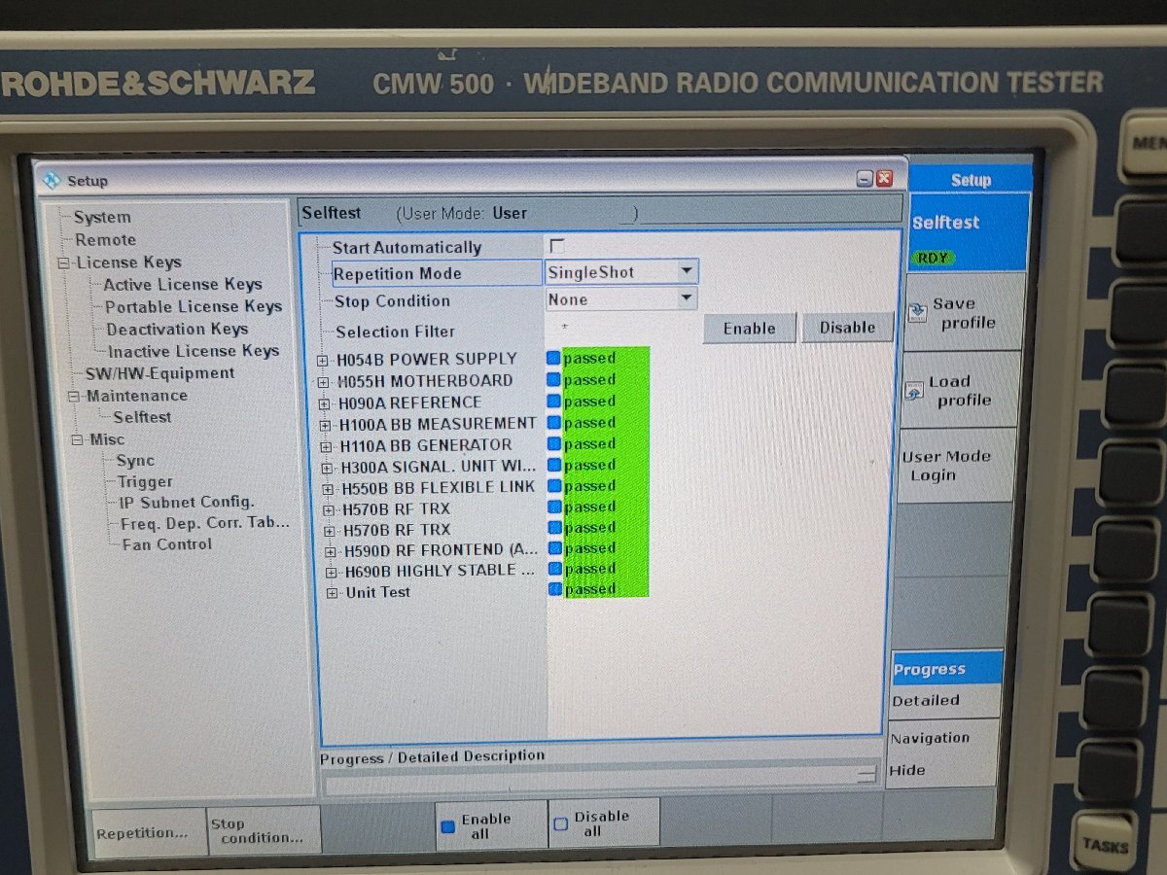Select SW/HW-Equipment in the tree
1167x875 pixels.
(159, 373)
